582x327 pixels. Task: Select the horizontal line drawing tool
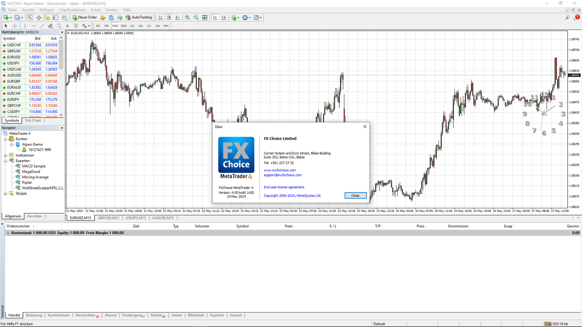tap(33, 26)
